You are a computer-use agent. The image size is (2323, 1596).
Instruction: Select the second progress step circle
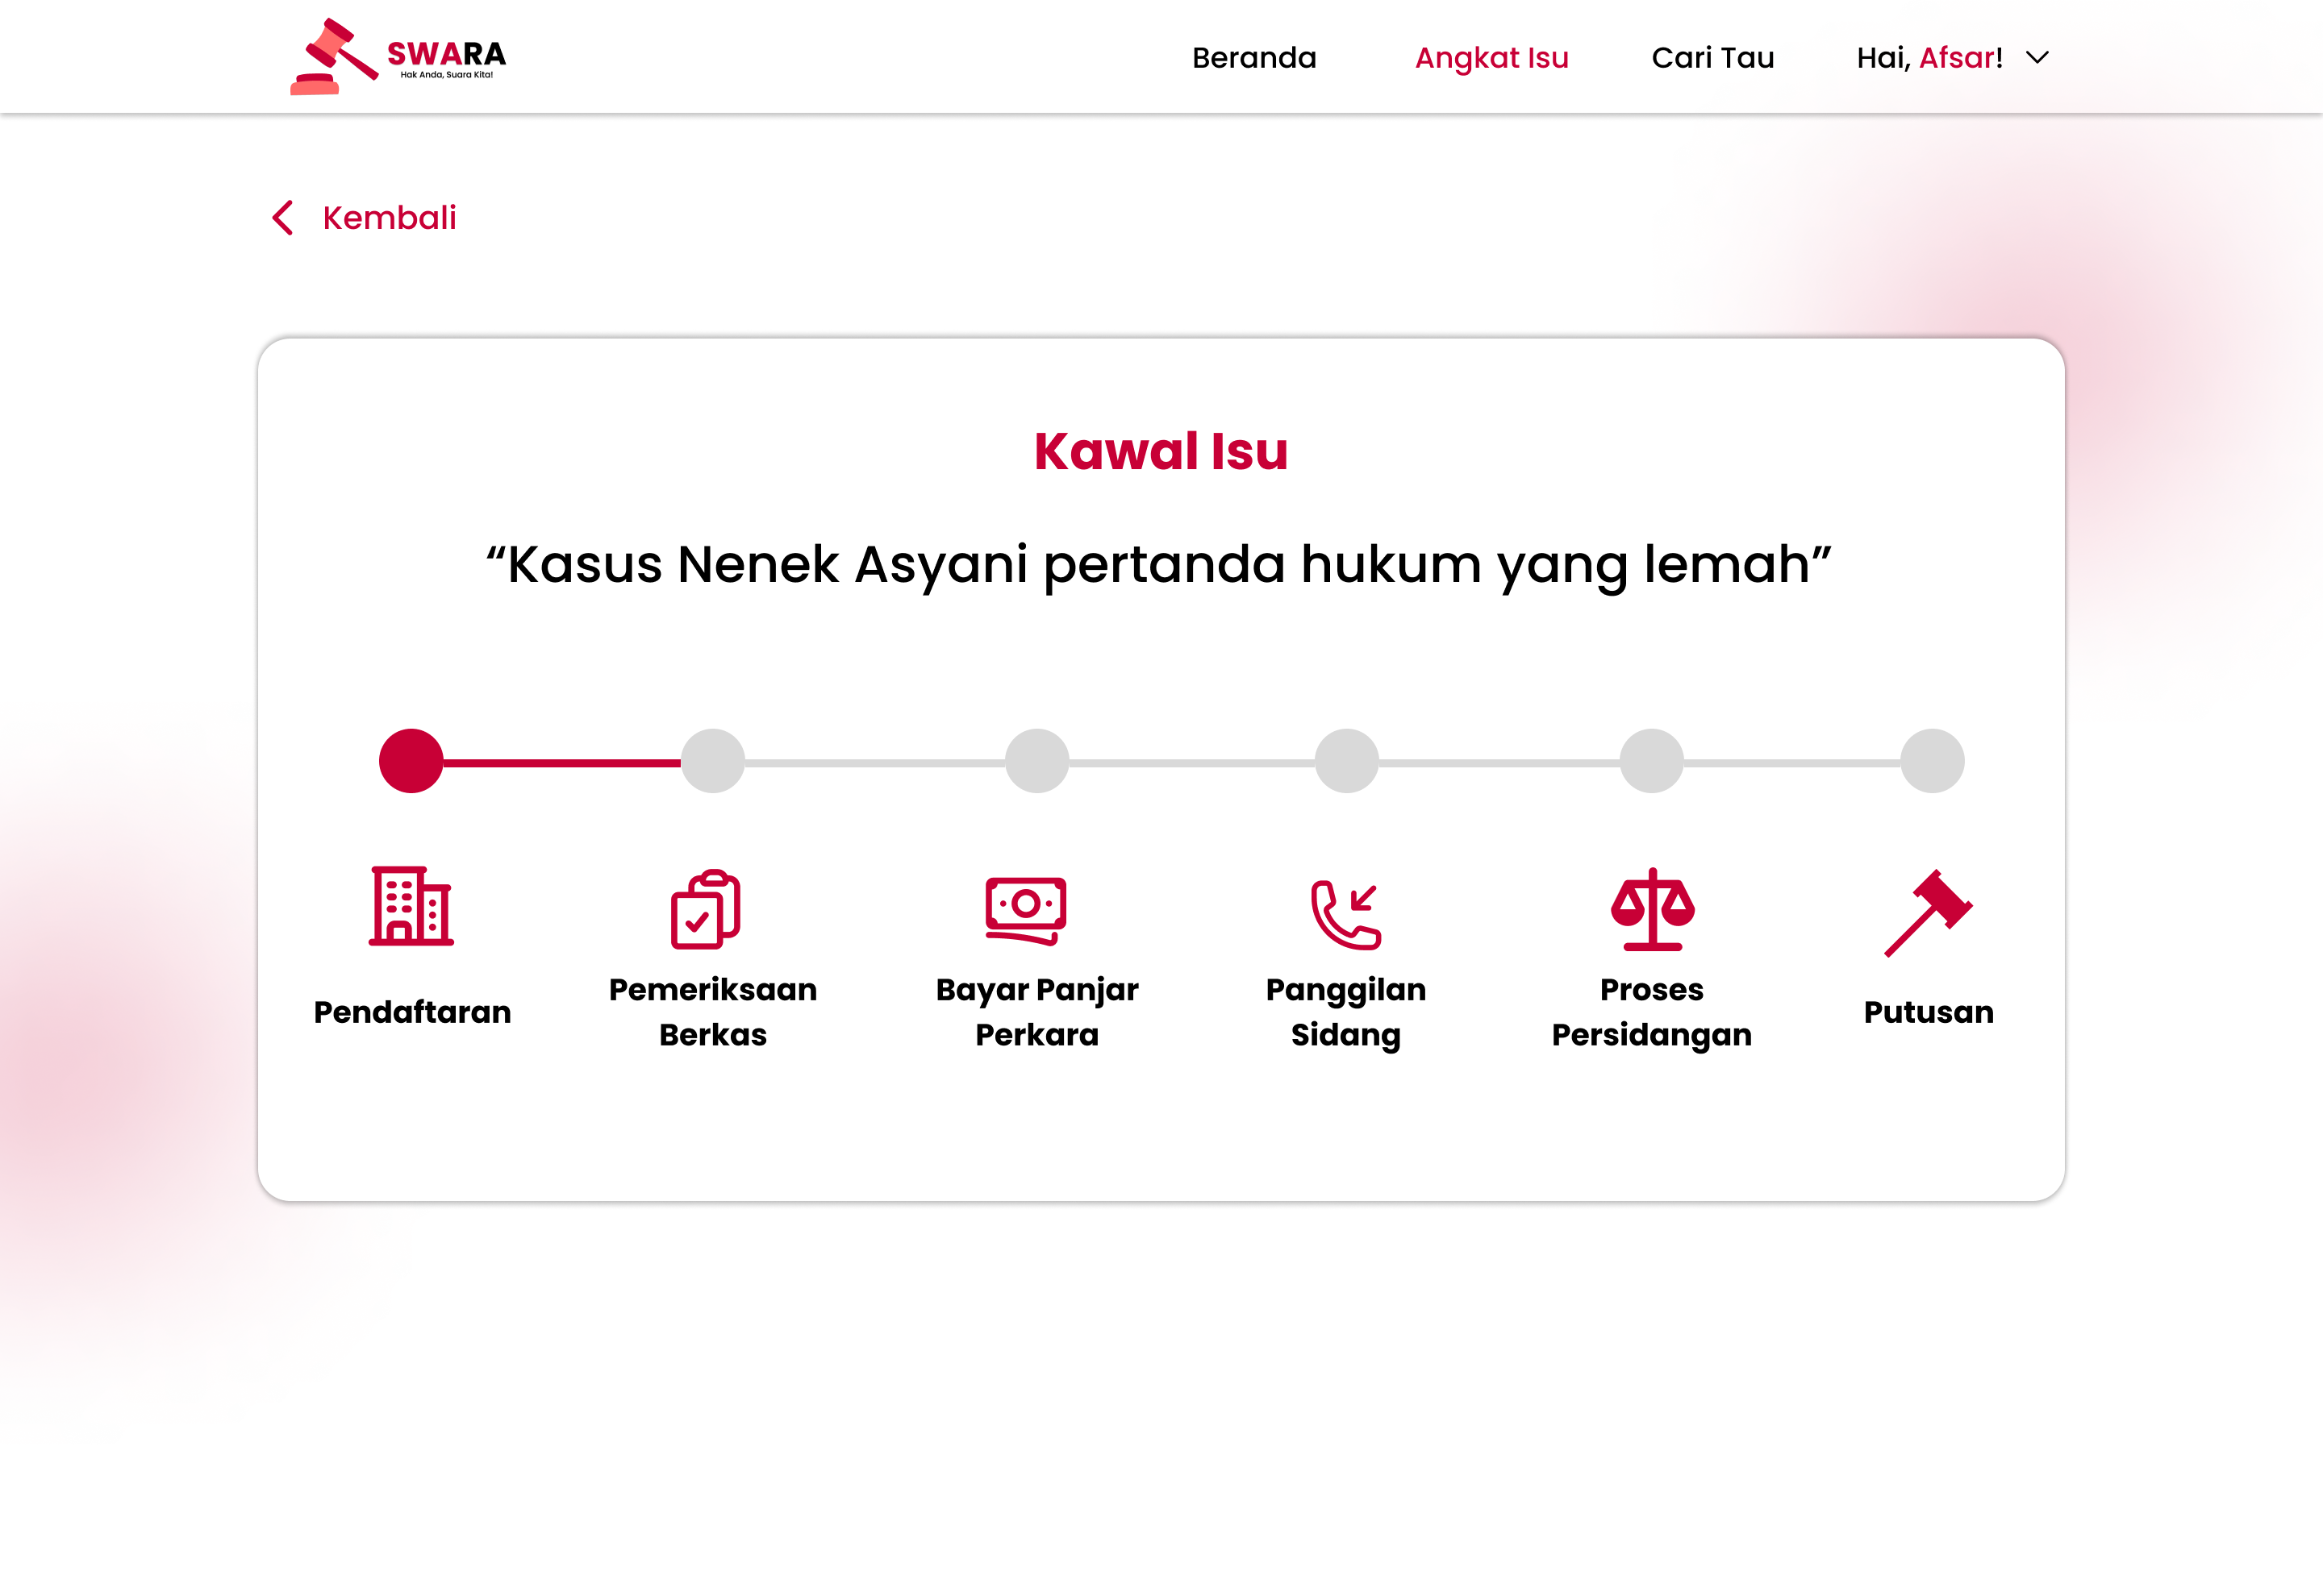[712, 761]
